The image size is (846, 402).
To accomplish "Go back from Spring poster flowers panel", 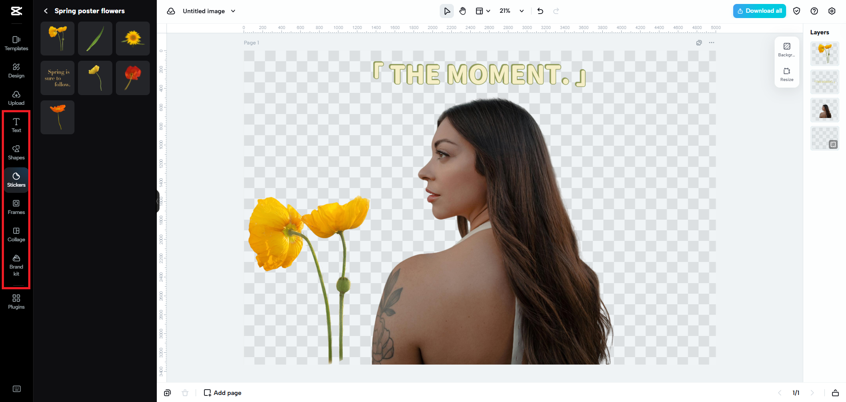I will click(46, 11).
